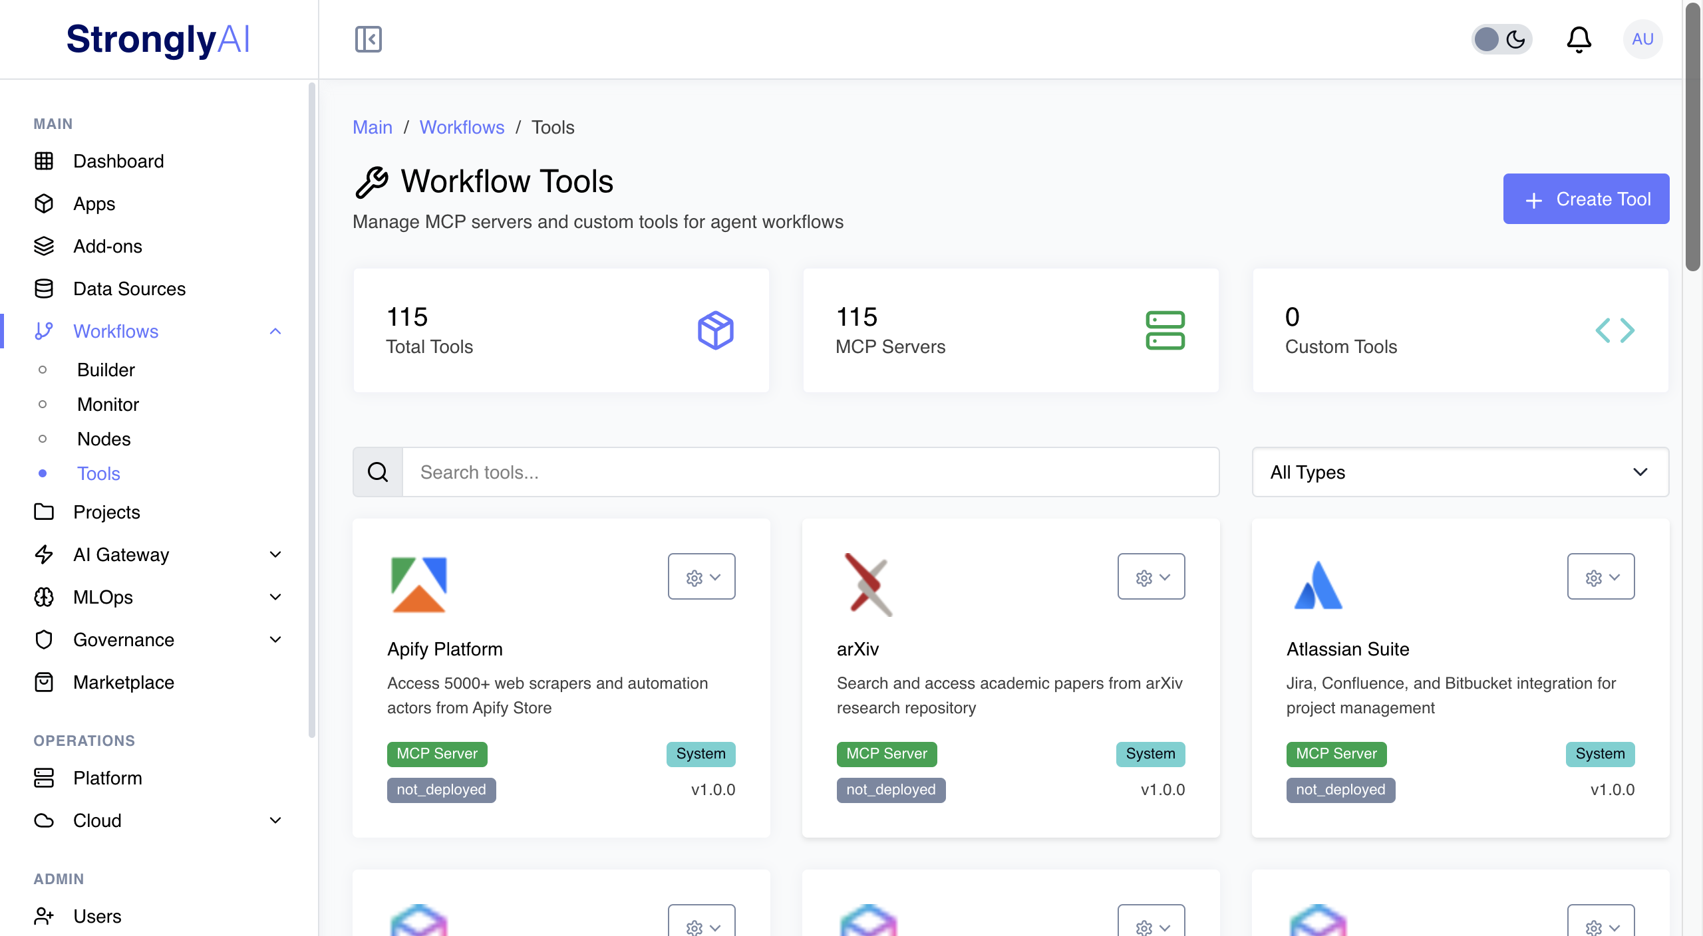Click the Create Tool button
The image size is (1703, 936).
[x=1586, y=198]
